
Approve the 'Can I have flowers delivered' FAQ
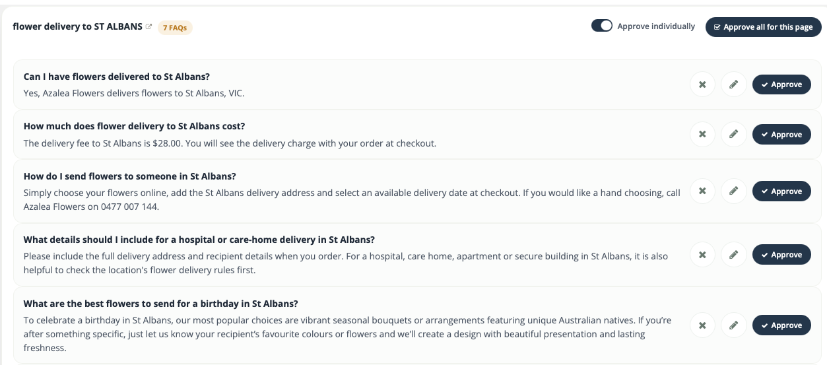tap(781, 84)
